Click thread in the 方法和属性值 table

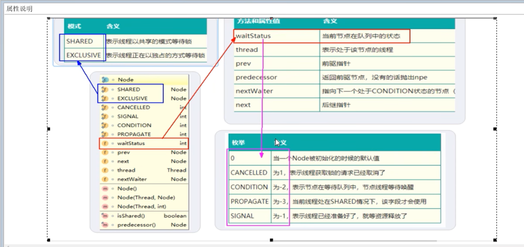[x=247, y=50]
